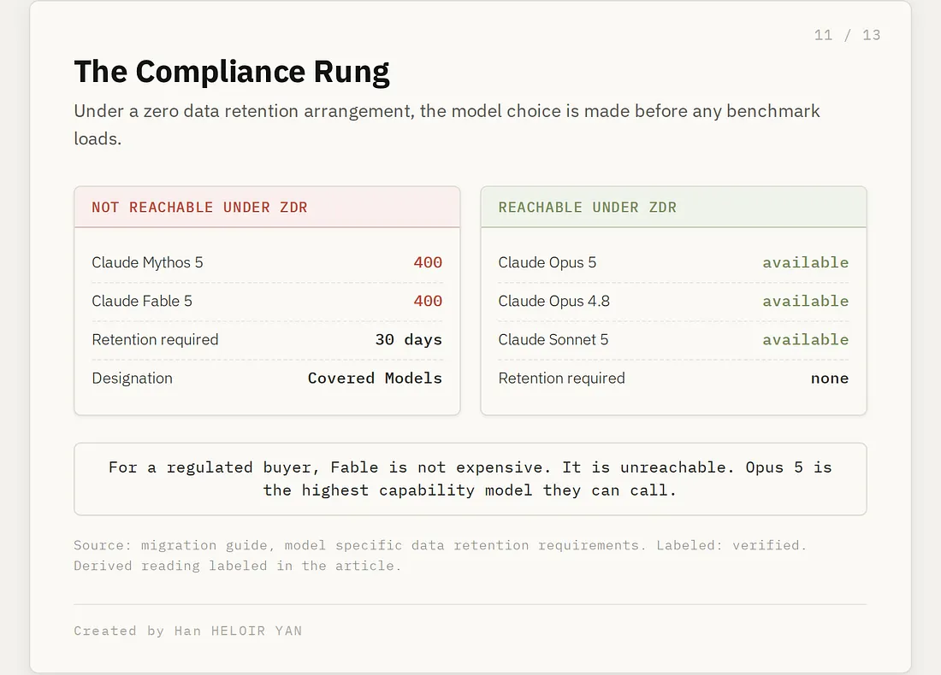Select the Claude Mythos 5 row

pos(267,262)
